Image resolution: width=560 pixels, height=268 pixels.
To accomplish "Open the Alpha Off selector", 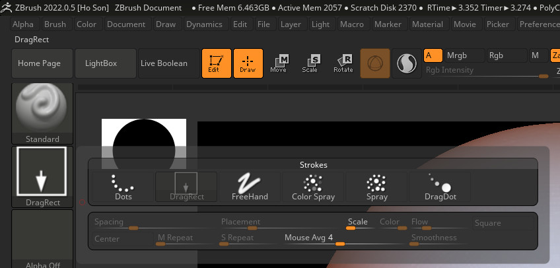I will click(42, 239).
